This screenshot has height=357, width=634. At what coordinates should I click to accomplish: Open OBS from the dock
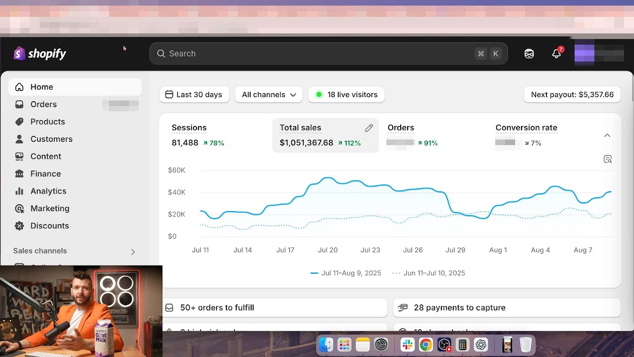pos(444,345)
